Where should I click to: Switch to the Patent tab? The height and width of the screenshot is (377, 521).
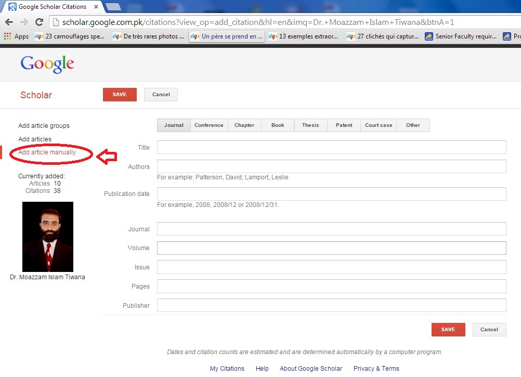pos(343,125)
